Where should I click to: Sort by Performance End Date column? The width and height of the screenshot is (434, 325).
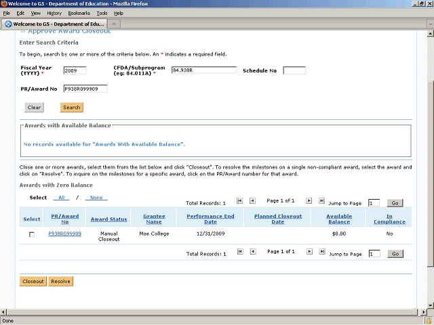[210, 219]
